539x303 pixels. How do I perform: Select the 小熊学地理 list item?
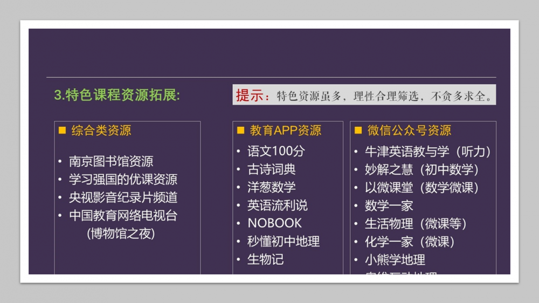[x=395, y=260]
